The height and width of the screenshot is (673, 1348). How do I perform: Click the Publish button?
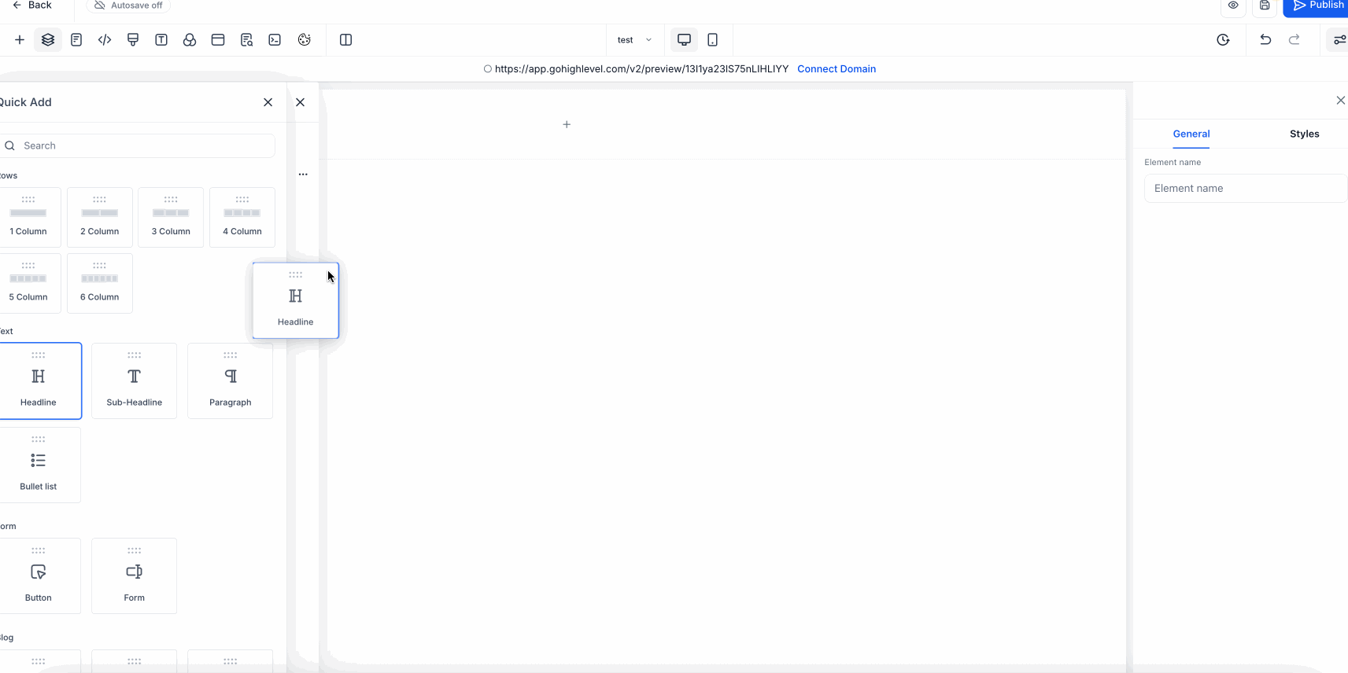1319,6
